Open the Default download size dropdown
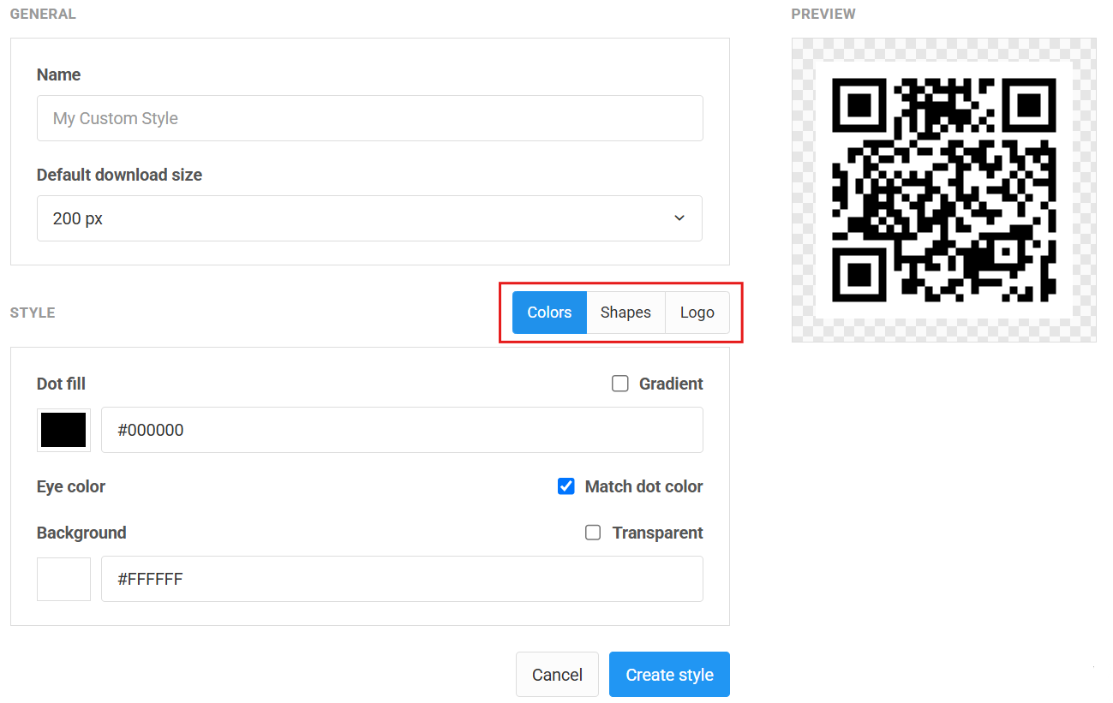1113x703 pixels. click(x=369, y=218)
